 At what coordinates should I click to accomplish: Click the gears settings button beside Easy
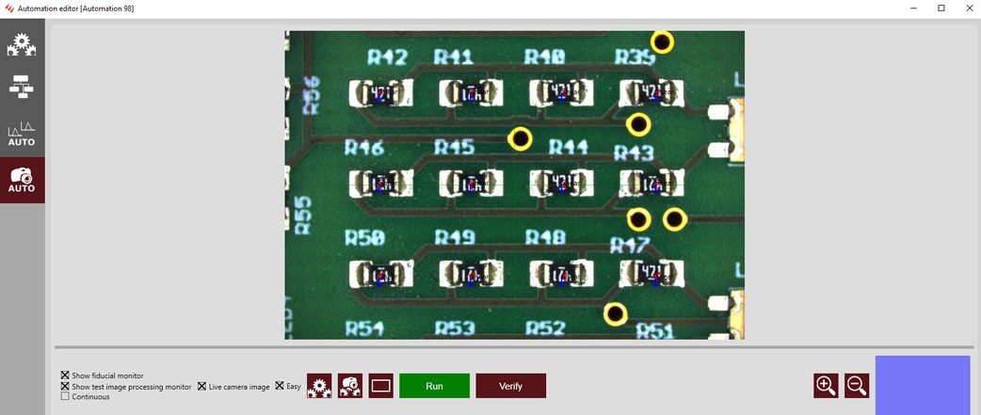point(319,386)
